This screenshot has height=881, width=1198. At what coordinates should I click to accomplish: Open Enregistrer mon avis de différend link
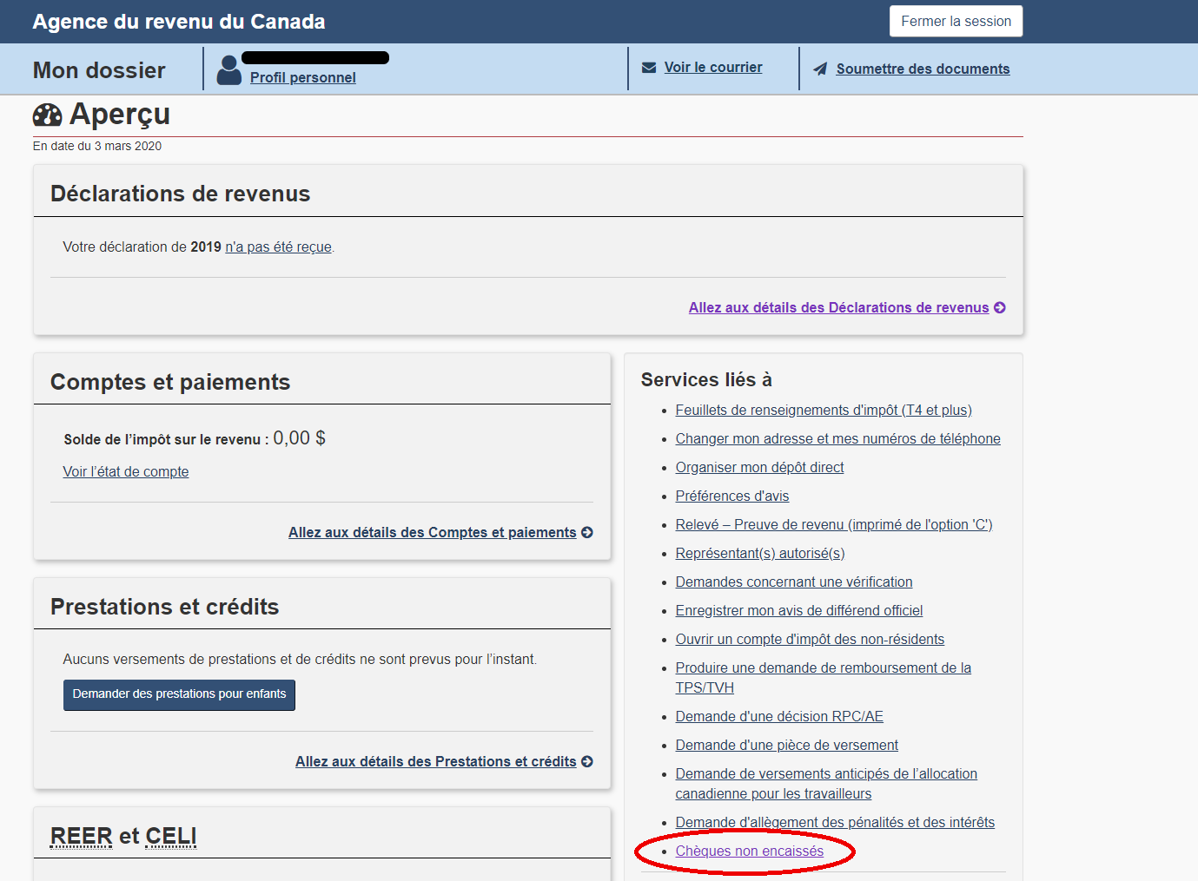coord(799,611)
